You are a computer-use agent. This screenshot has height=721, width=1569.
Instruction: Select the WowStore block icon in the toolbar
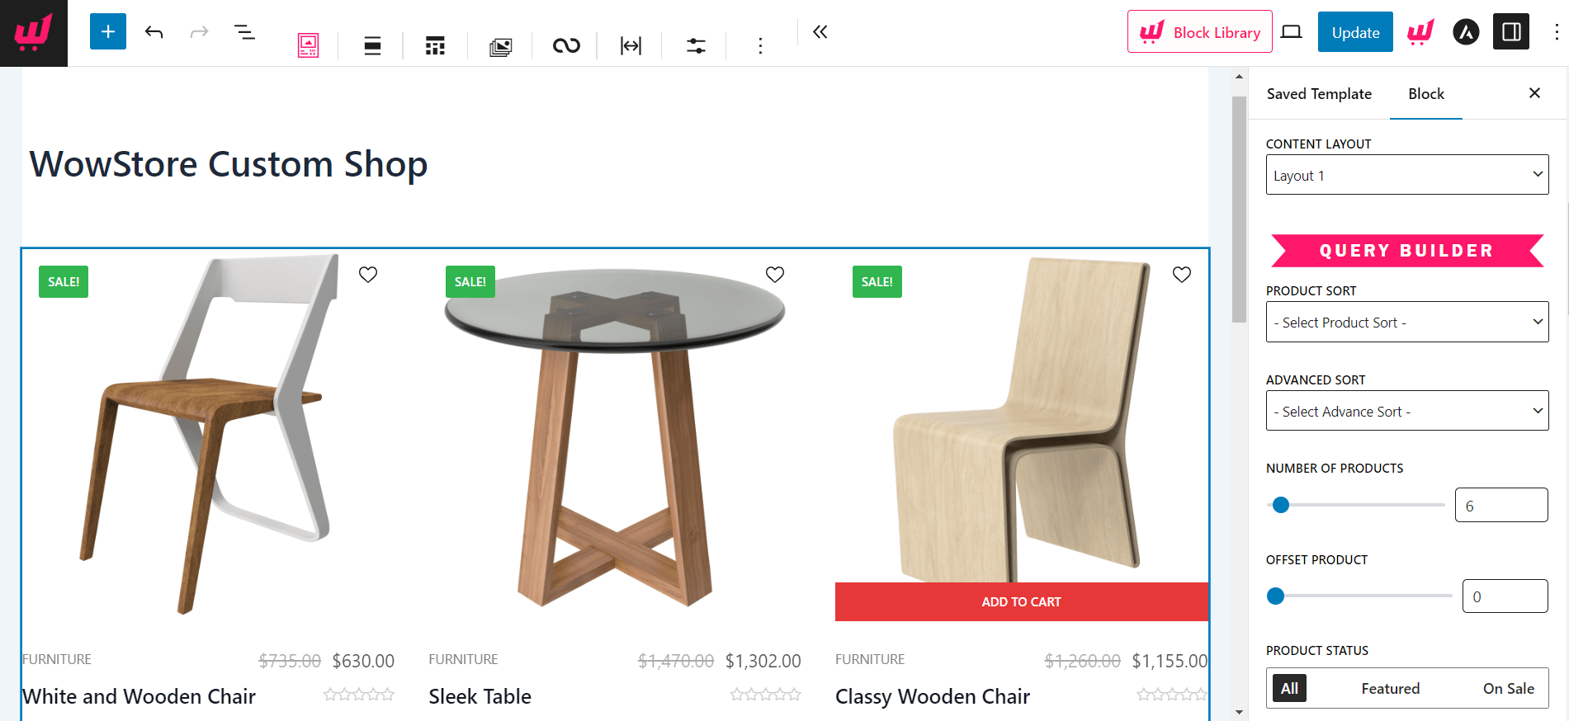click(307, 46)
